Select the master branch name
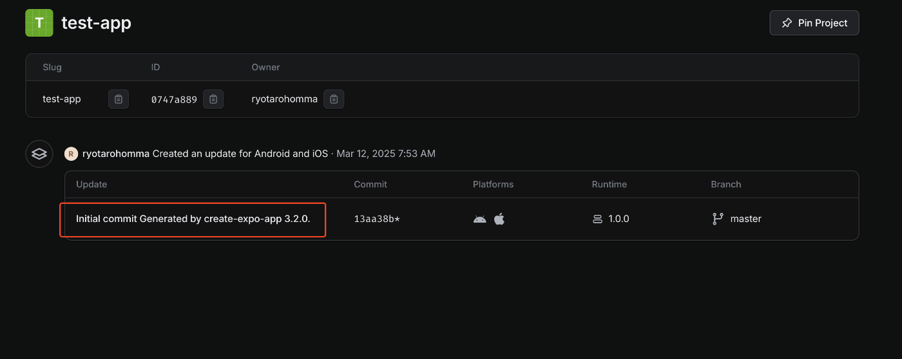The height and width of the screenshot is (359, 902). [746, 219]
